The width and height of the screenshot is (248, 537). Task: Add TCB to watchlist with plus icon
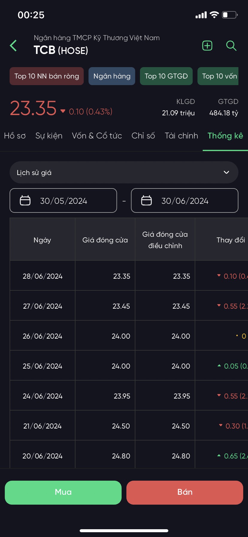click(207, 46)
